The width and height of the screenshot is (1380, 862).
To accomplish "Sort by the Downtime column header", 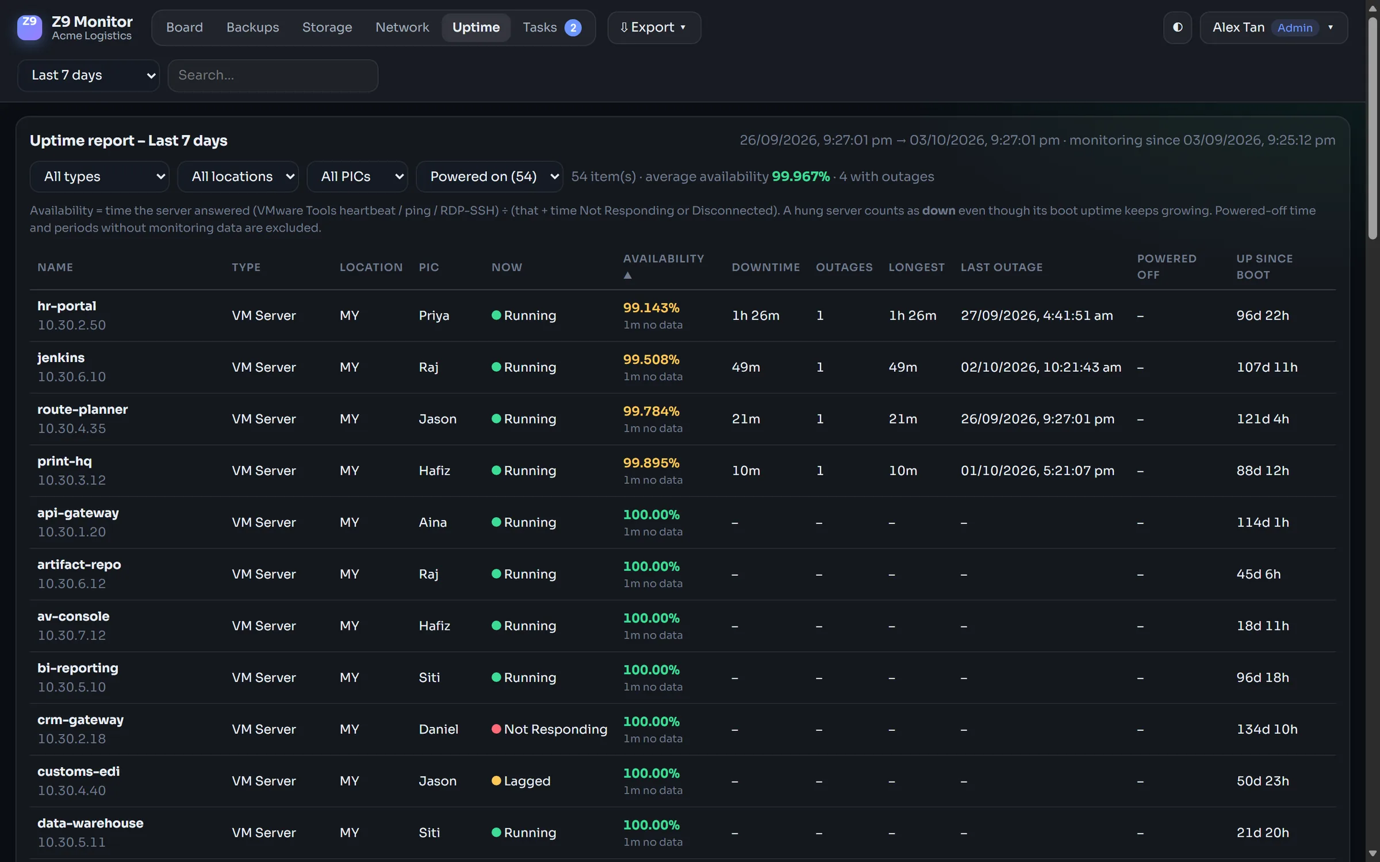I will 765,267.
